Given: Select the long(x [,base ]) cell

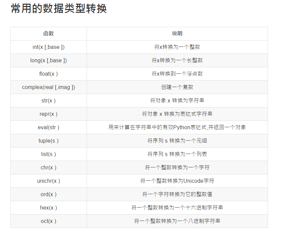Looking at the screenshot, I should coord(49,61).
